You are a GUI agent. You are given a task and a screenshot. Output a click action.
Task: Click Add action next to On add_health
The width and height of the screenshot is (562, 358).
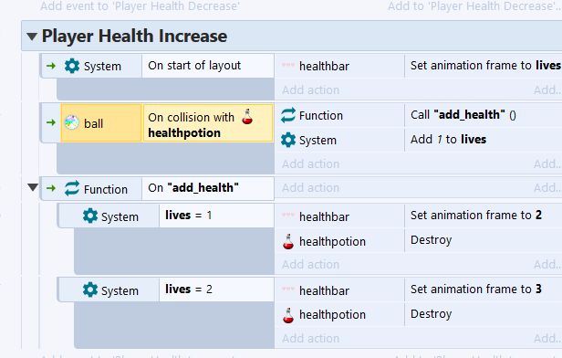[x=310, y=187]
